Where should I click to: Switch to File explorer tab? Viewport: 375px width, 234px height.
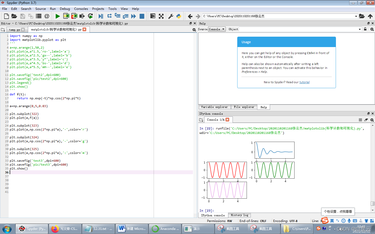(244, 107)
